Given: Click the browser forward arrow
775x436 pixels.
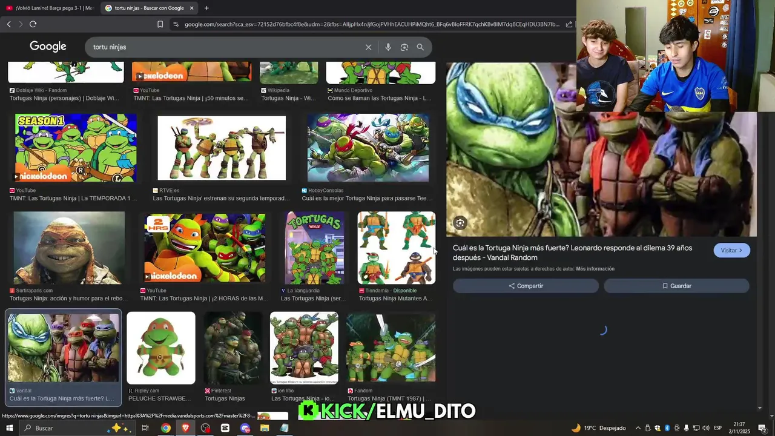Looking at the screenshot, I should pos(21,24).
